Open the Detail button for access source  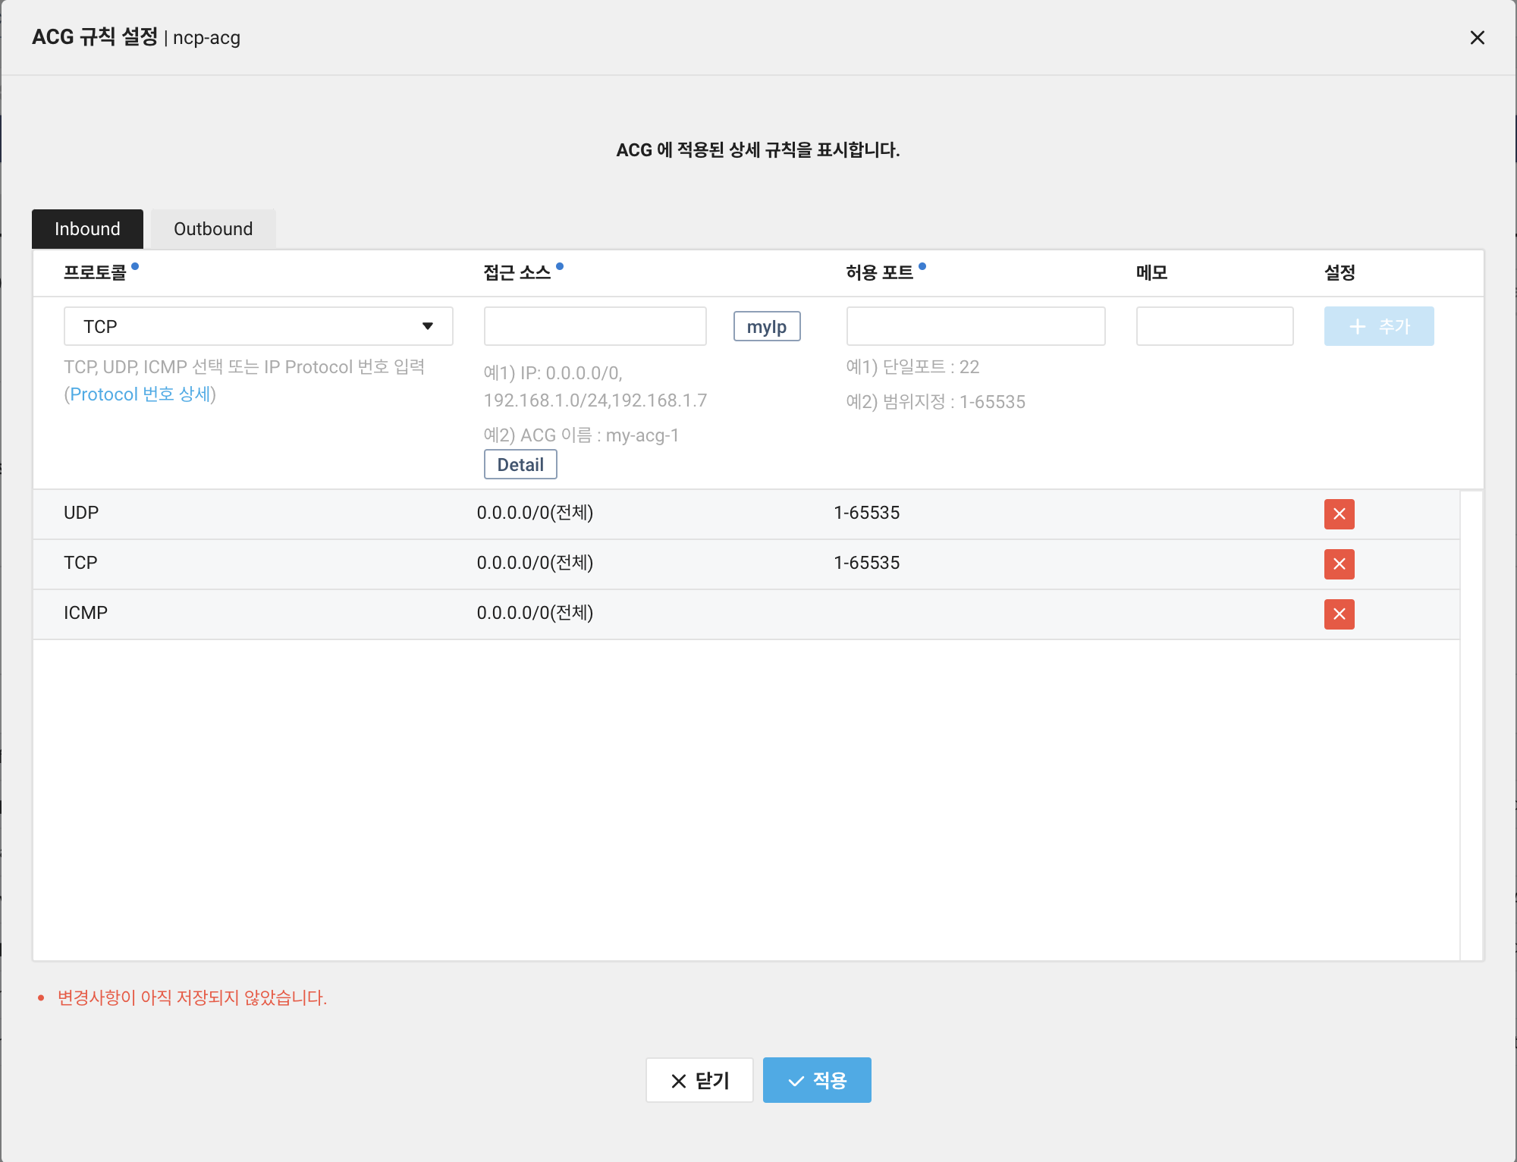tap(520, 464)
